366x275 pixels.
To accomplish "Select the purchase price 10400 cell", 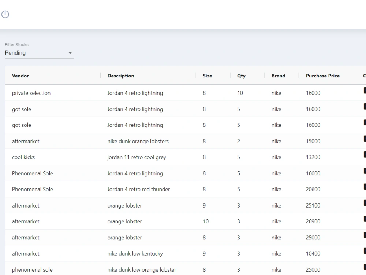I will [313, 254].
